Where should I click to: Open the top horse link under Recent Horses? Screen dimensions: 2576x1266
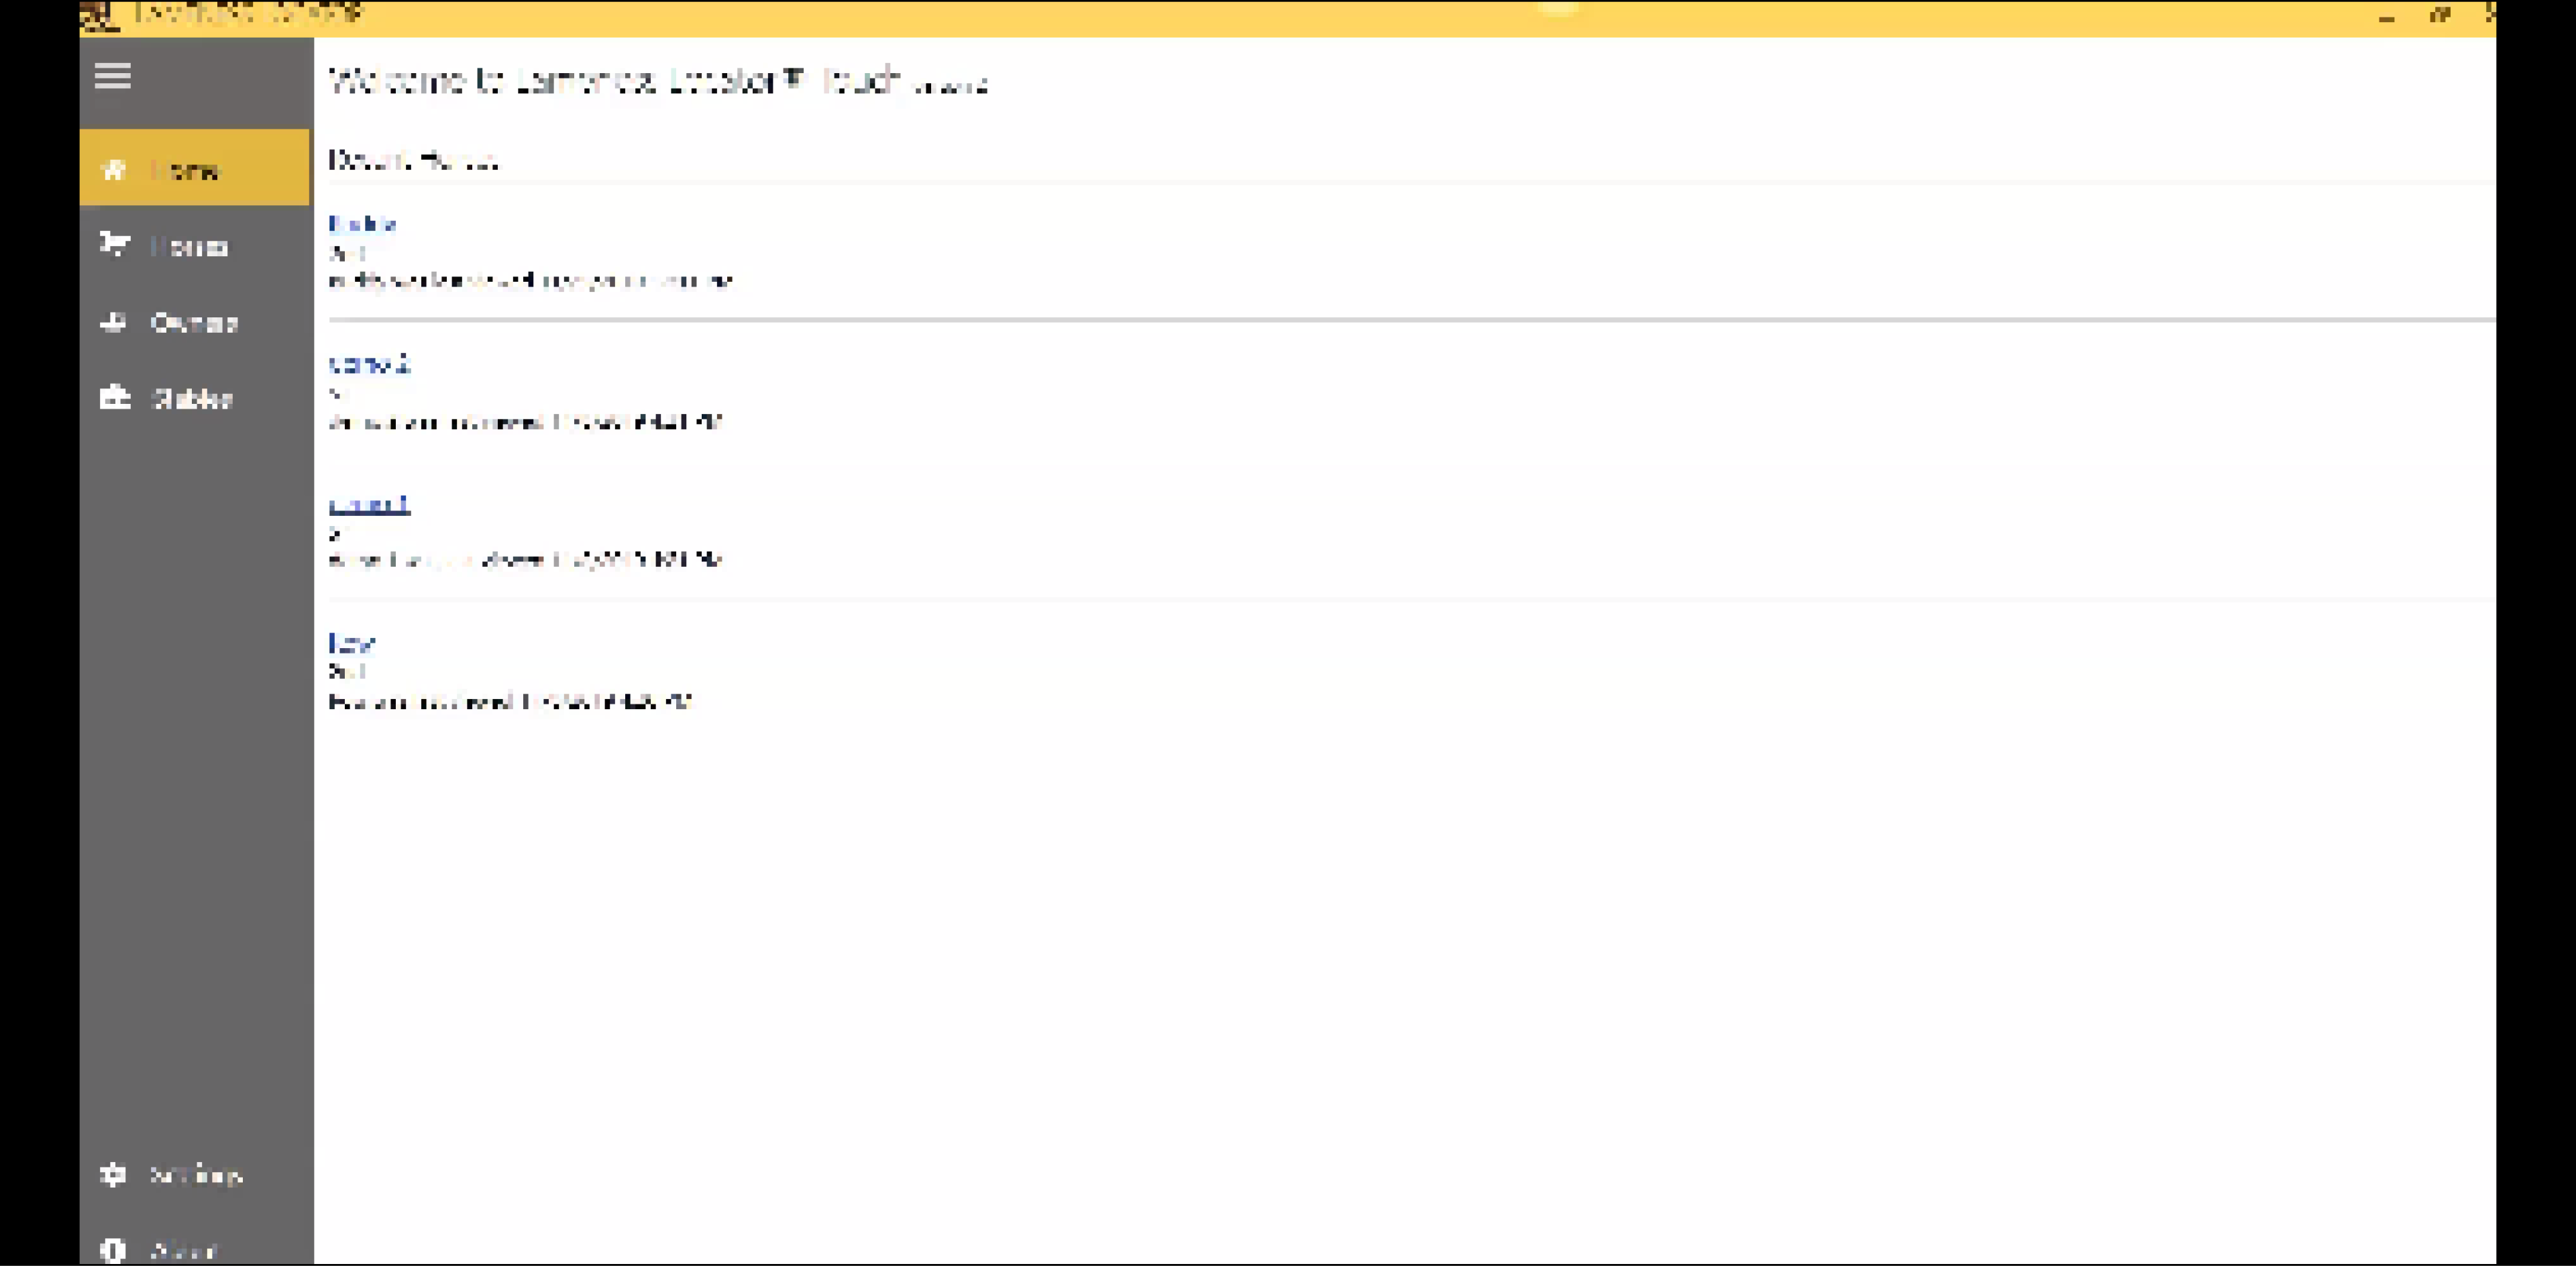(x=362, y=223)
